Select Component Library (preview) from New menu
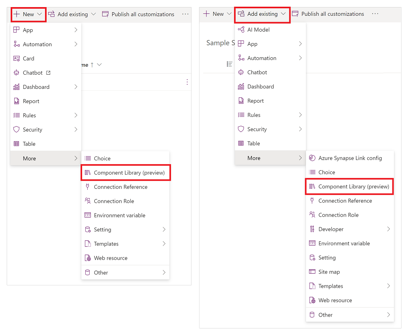Image resolution: width=409 pixels, height=334 pixels. (x=126, y=173)
